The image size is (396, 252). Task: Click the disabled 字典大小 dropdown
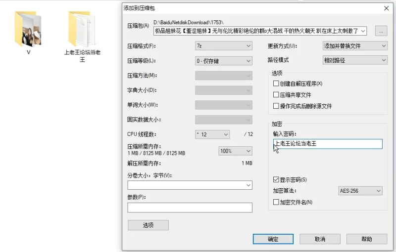[224, 90]
